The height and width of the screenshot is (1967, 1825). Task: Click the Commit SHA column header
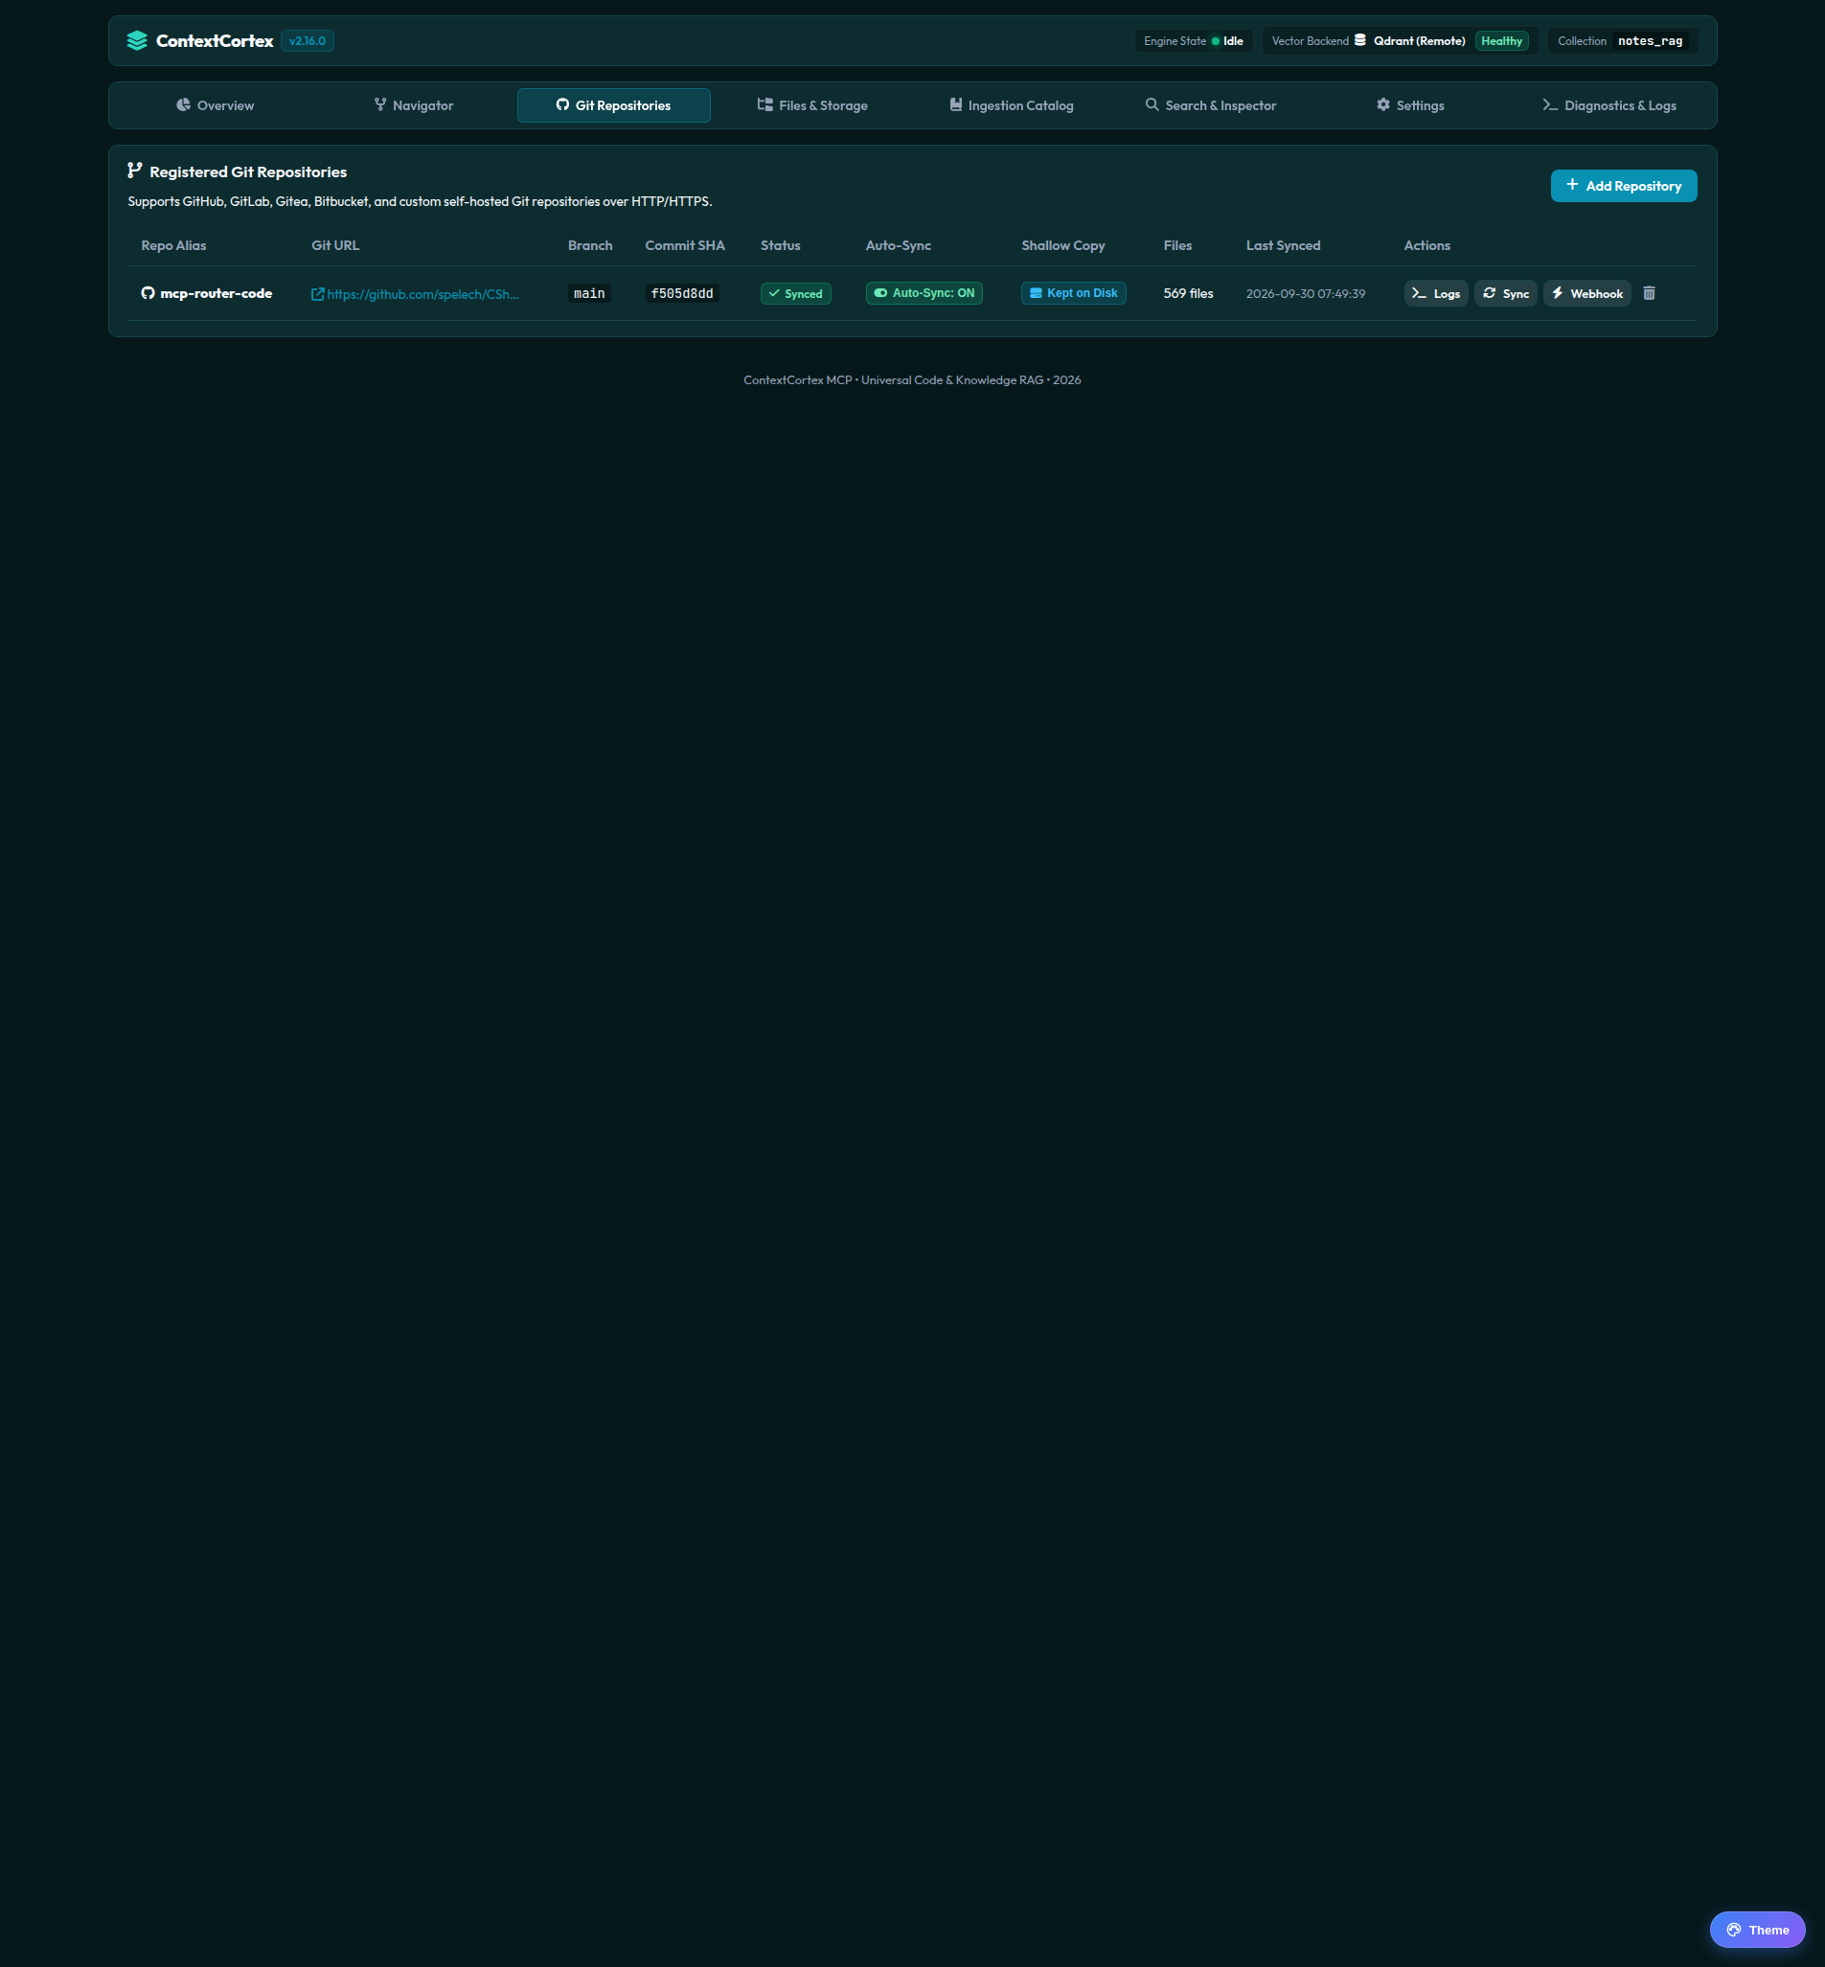tap(684, 245)
